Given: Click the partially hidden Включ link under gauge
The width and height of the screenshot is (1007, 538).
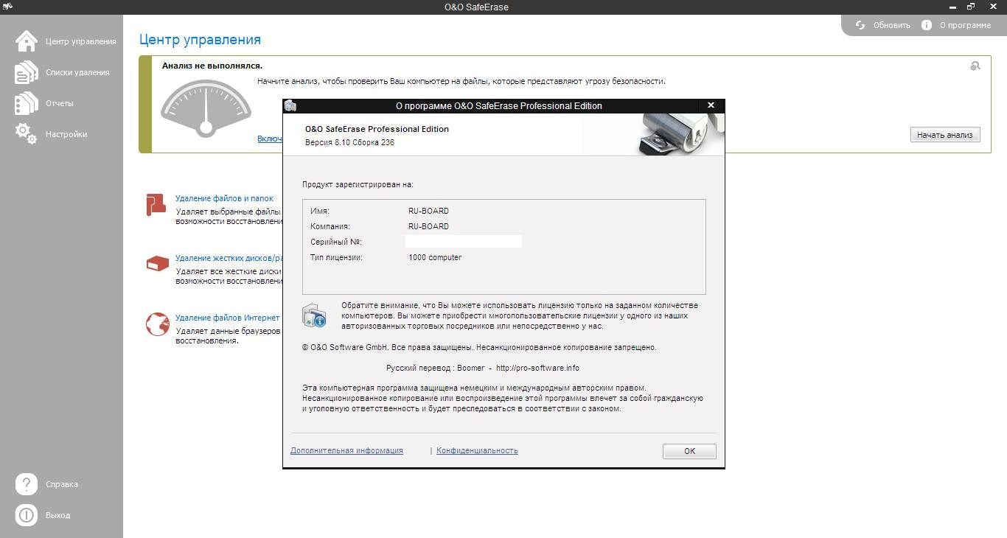Looking at the screenshot, I should pyautogui.click(x=270, y=139).
